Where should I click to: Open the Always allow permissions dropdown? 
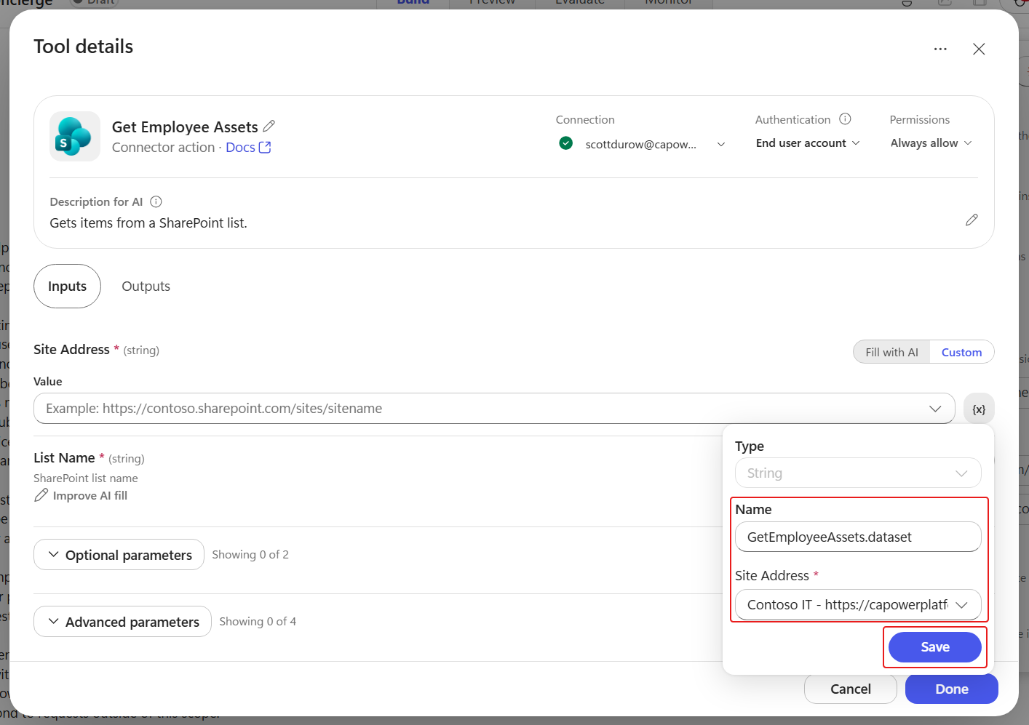931,143
